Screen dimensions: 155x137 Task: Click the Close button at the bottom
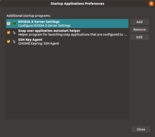tap(141, 129)
